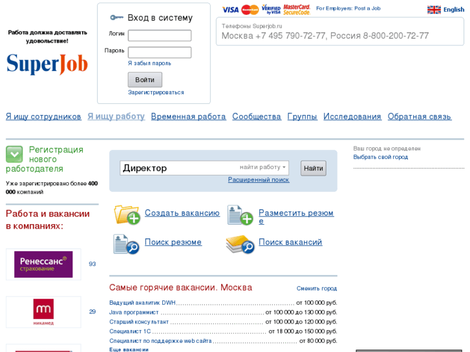Click the VISA payment logo

tap(230, 10)
